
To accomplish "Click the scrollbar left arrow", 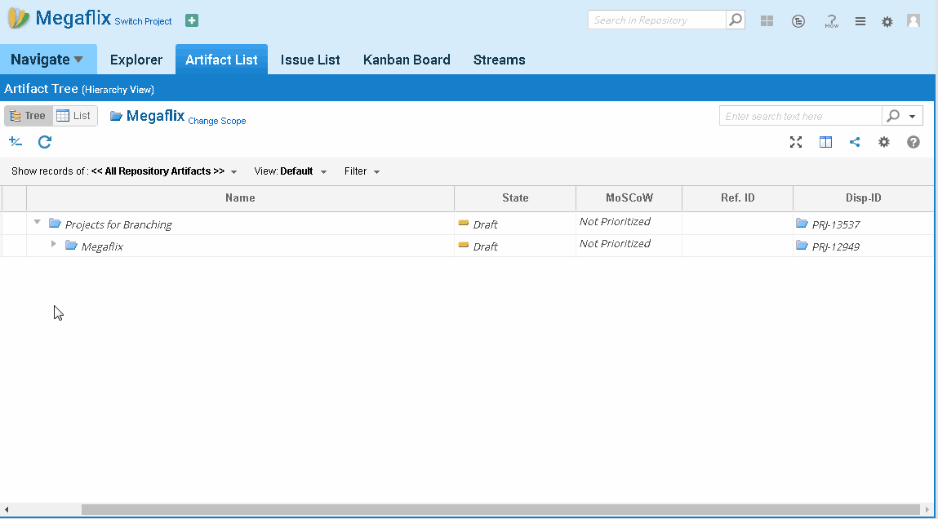I will 6,510.
